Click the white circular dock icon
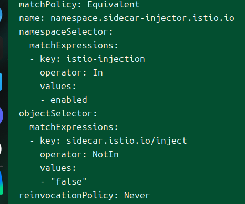The width and height of the screenshot is (245, 204). tap(1, 149)
